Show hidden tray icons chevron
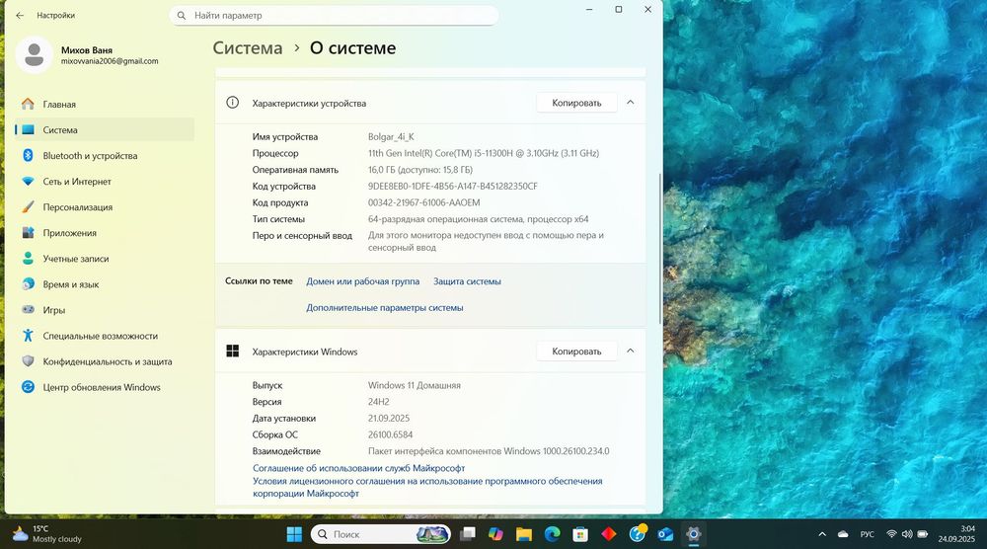Image resolution: width=987 pixels, height=549 pixels. [x=822, y=534]
